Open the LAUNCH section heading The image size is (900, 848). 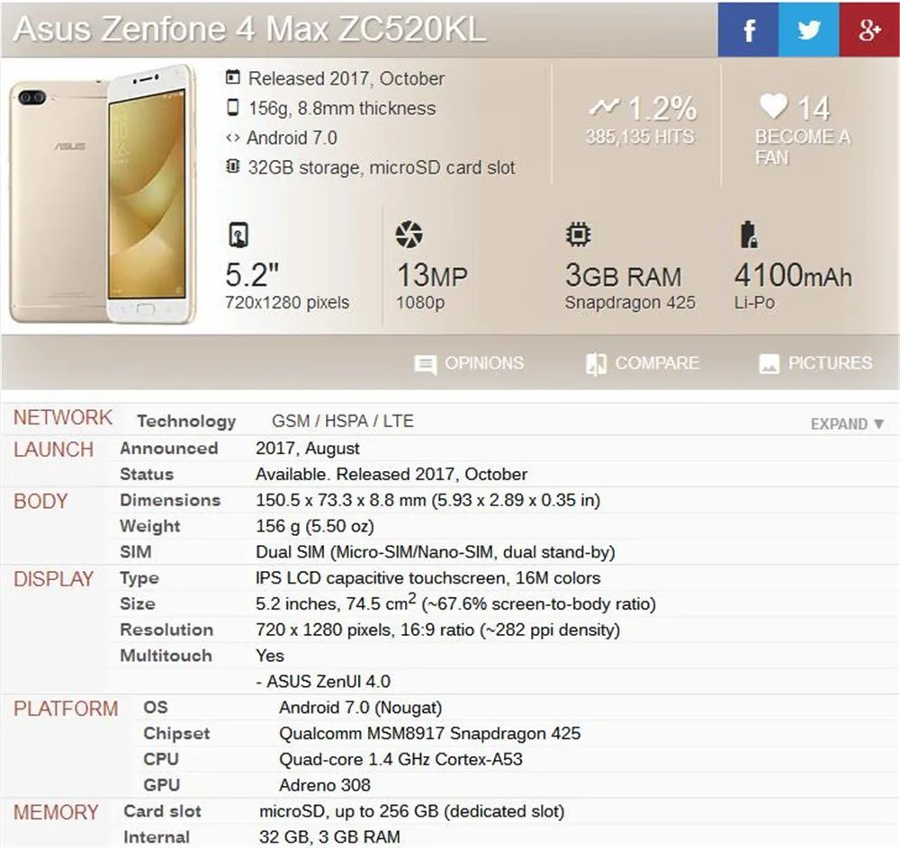click(x=53, y=450)
